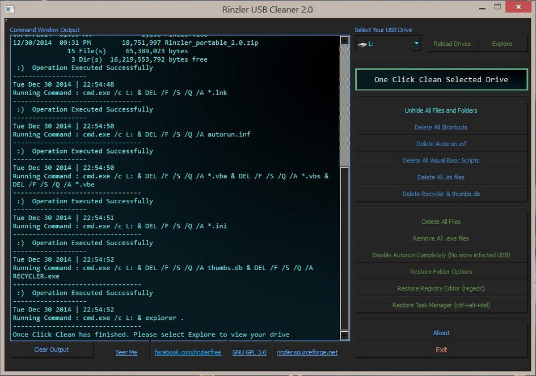The width and height of the screenshot is (536, 376).
Task: Select Unhide All Files and Folders
Action: (441, 110)
